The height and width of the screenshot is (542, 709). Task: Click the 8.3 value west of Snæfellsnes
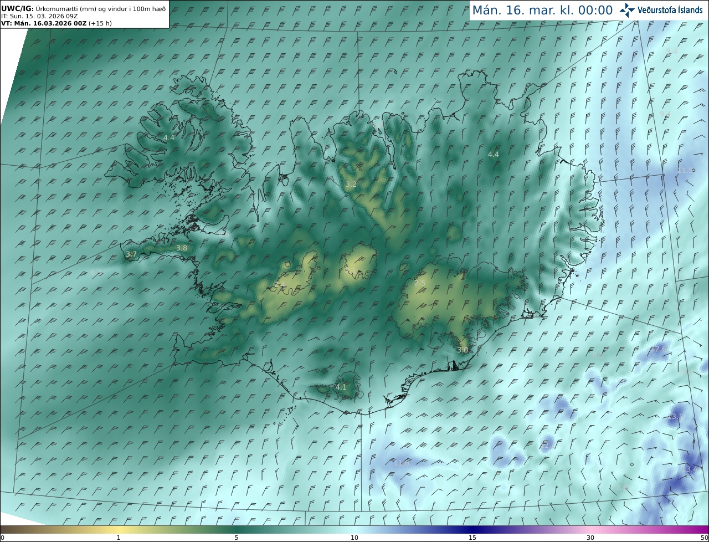[95, 273]
